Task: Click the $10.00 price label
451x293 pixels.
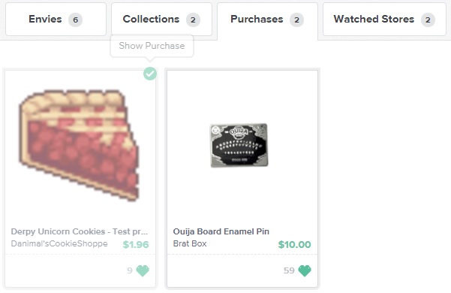Action: (x=294, y=244)
